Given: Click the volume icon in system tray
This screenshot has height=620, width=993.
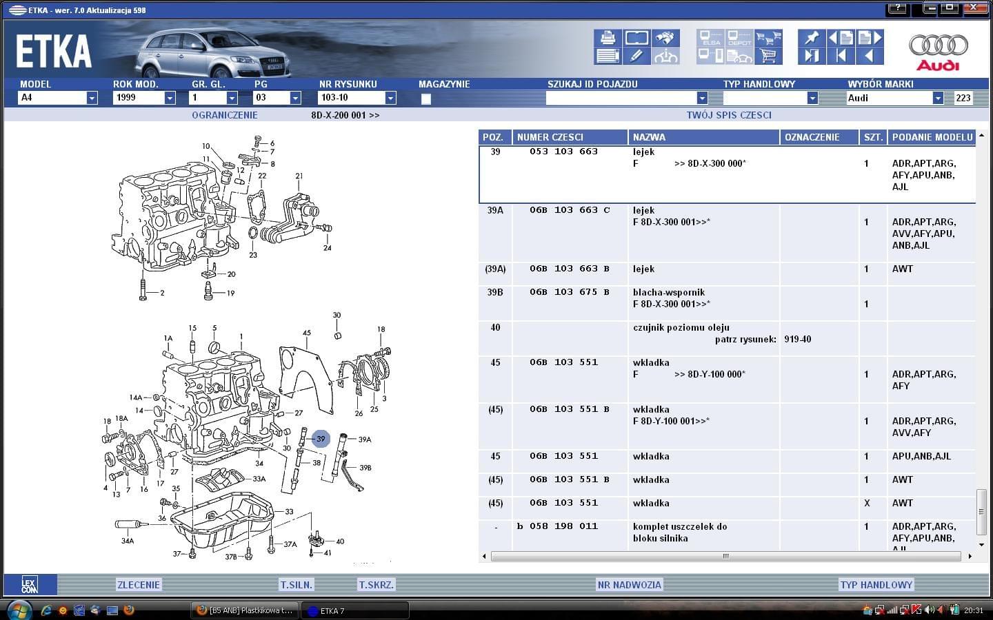Looking at the screenshot, I should [929, 610].
